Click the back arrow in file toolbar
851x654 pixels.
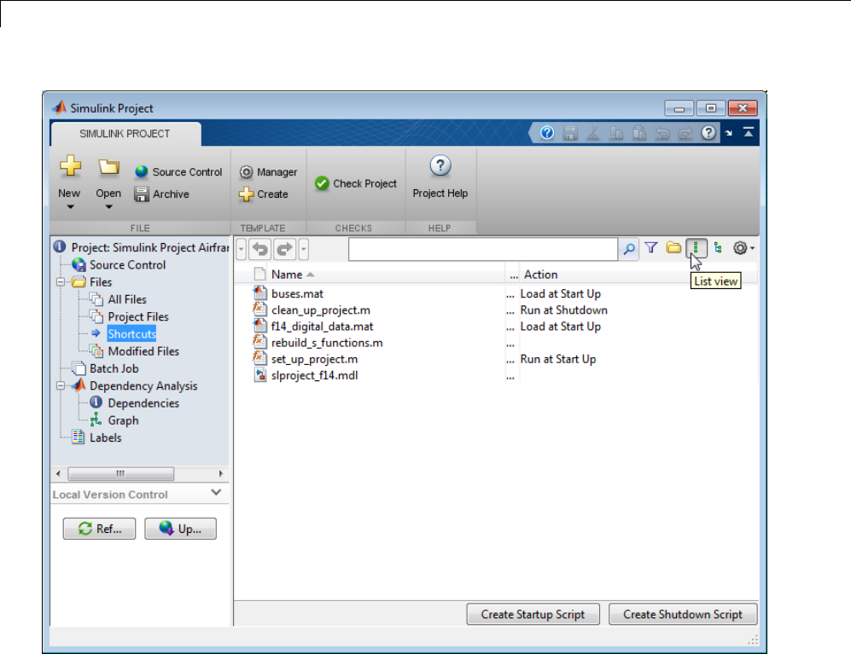point(260,250)
